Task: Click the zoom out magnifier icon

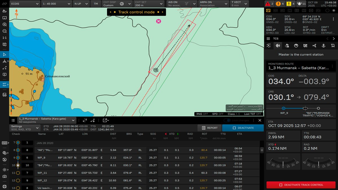Action: pos(5,31)
